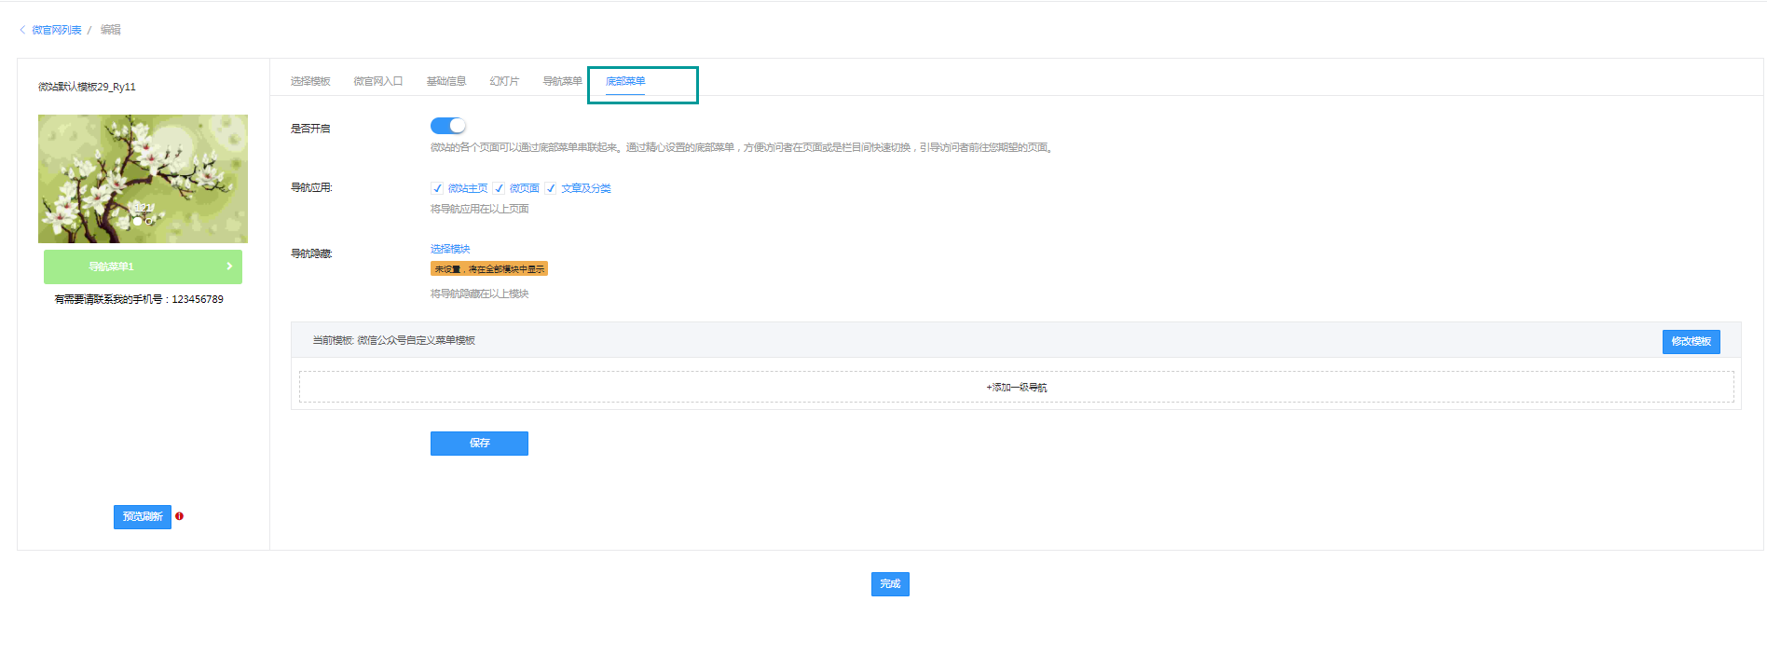Toggle the 是否开启 switch
Viewport: 1767px width, 656px height.
(x=448, y=126)
